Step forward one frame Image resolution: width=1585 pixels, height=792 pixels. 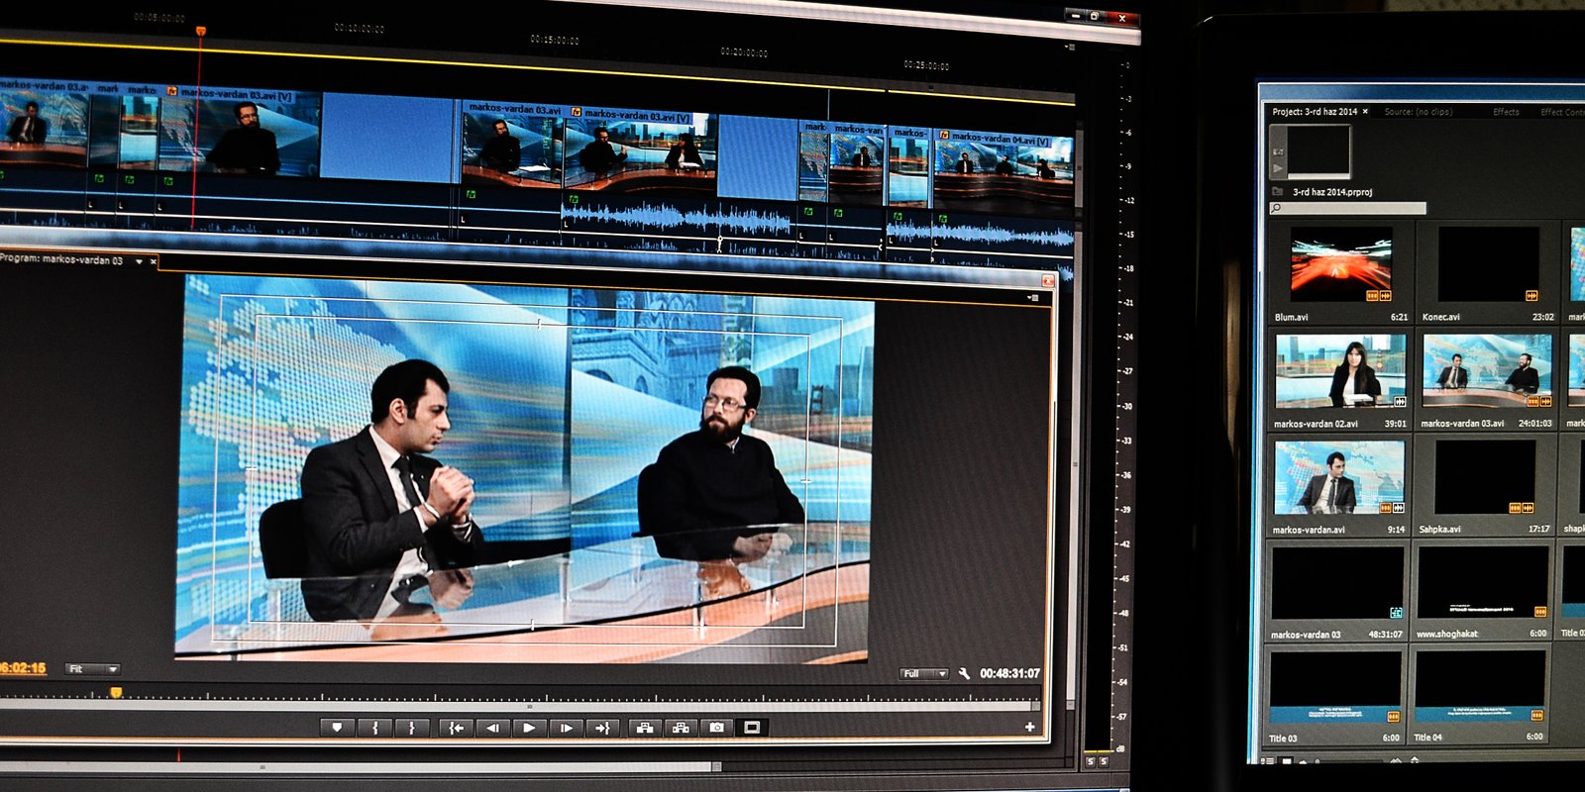pyautogui.click(x=566, y=728)
